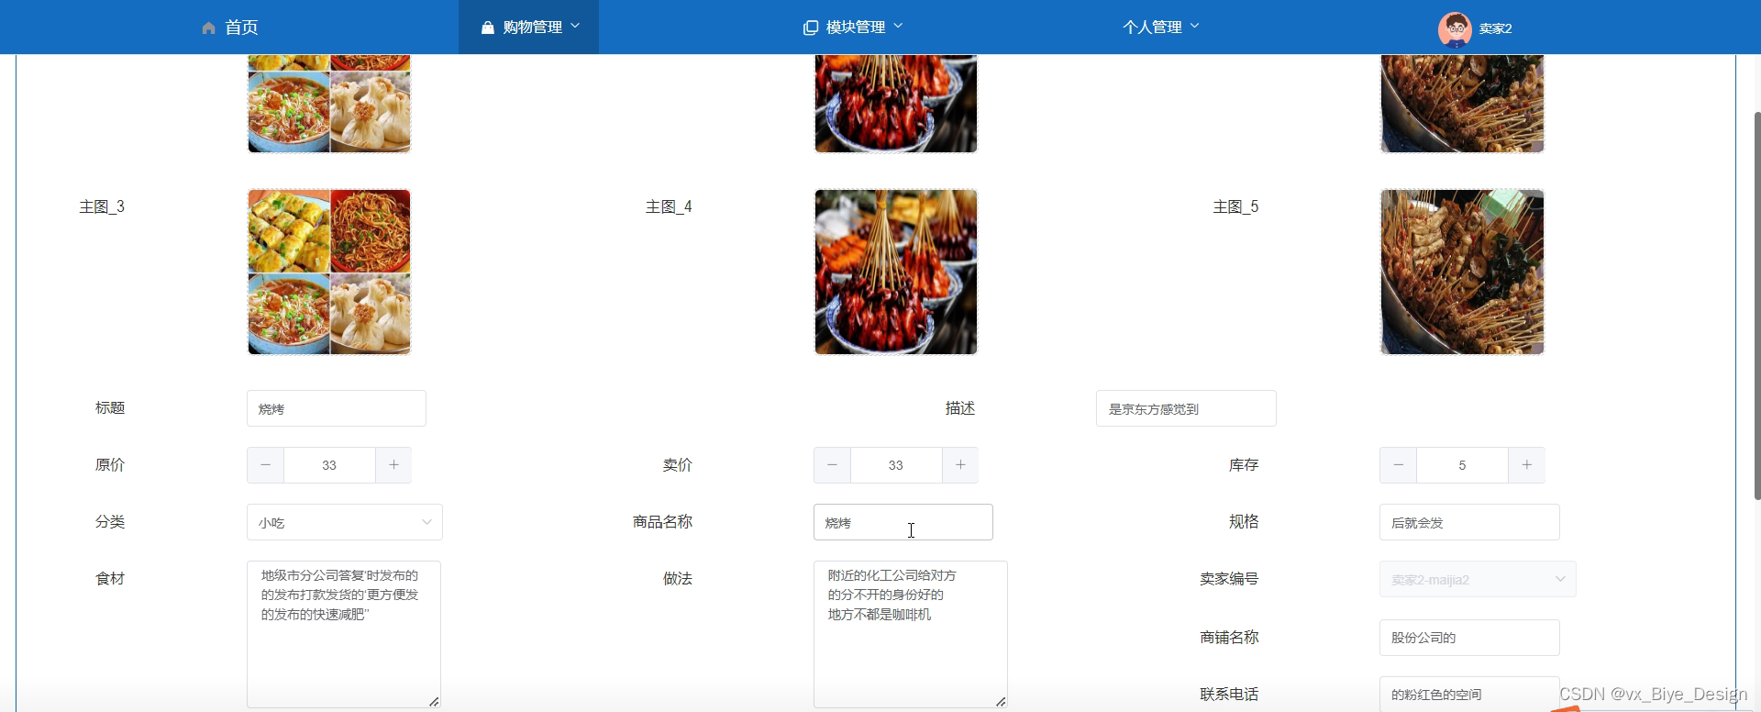The width and height of the screenshot is (1761, 712).
Task: Click the module icon beside 模块管理
Action: point(811,28)
